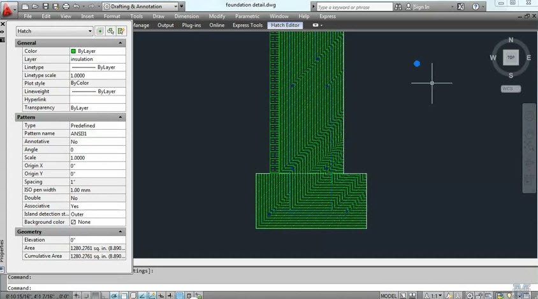538x299 pixels.
Task: Click Select Objects icon in Properties palette
Action: (110, 31)
